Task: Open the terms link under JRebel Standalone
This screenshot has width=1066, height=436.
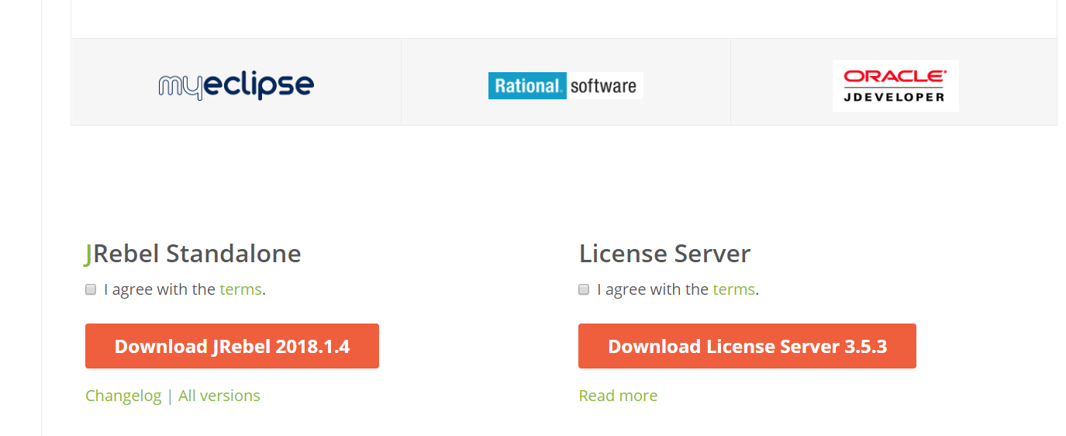Action: [x=240, y=289]
